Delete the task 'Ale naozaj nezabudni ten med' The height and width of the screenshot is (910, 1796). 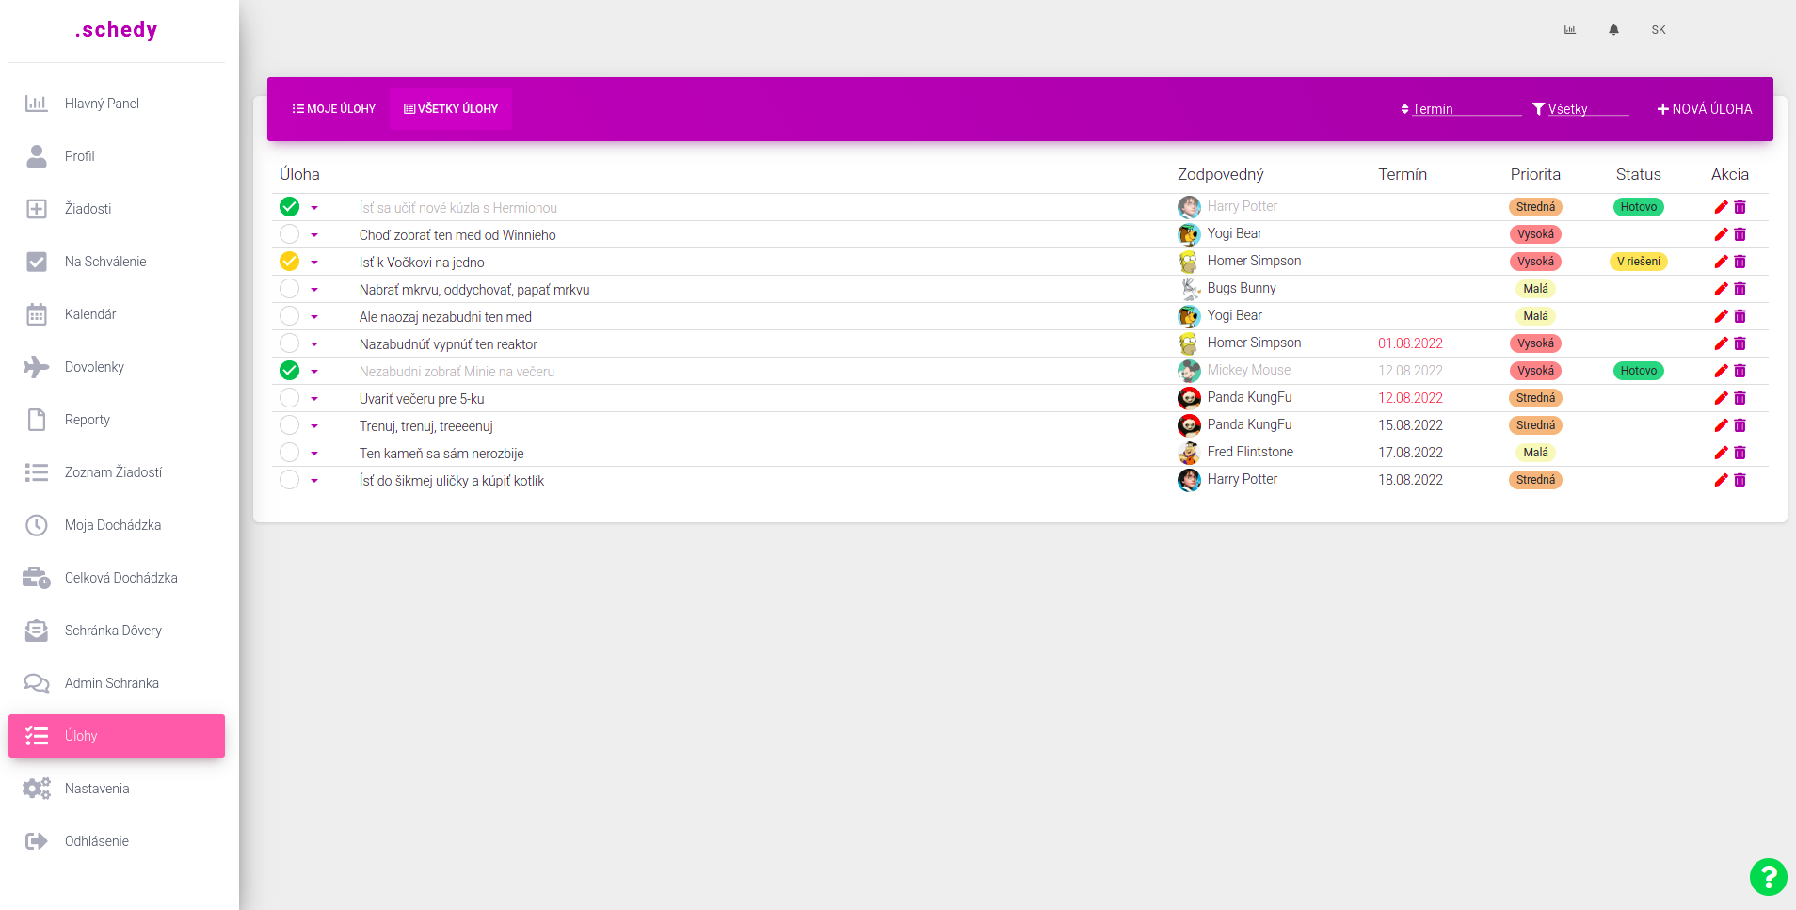[x=1740, y=316]
